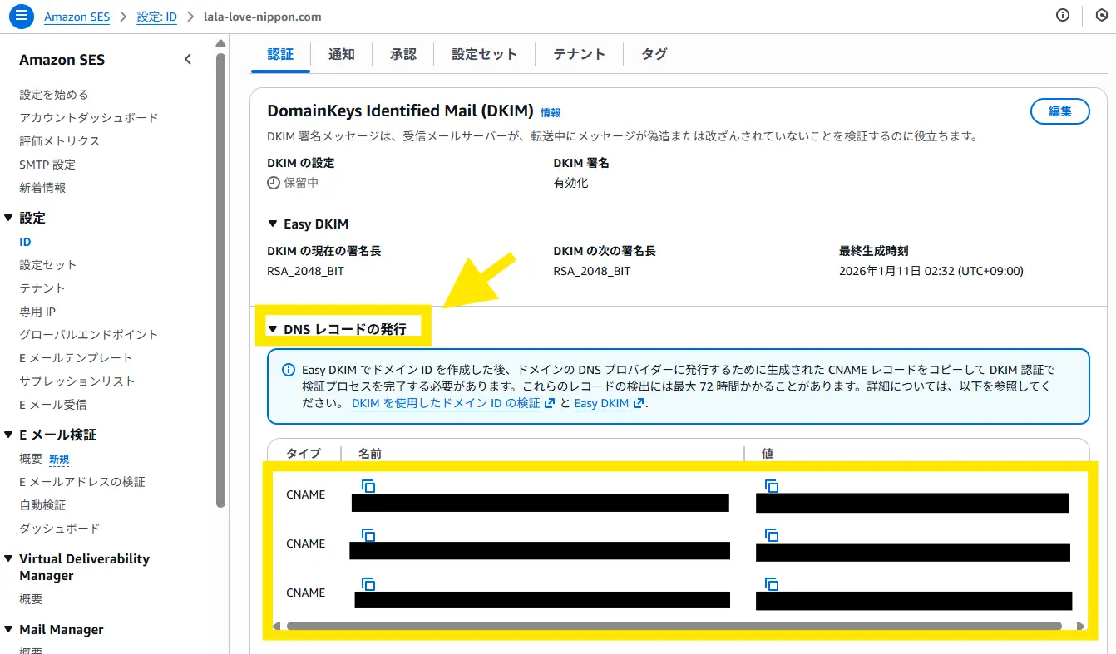Open the タグ tab
Image resolution: width=1116 pixels, height=654 pixels.
point(654,54)
